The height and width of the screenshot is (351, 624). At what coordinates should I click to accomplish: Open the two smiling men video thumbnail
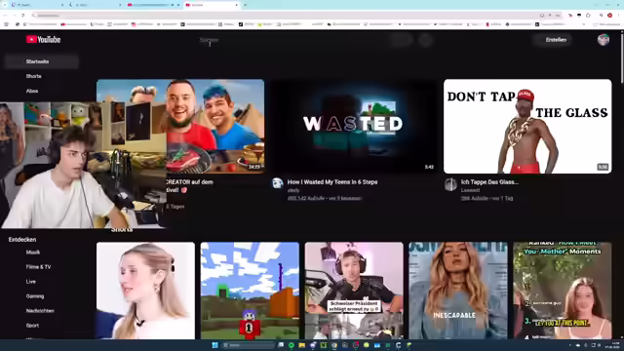click(x=214, y=126)
